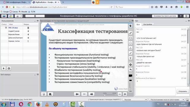Screen dimensions: 190x107
Task: Mute Добычина Екатерина's speaker icon
Action: point(28,38)
